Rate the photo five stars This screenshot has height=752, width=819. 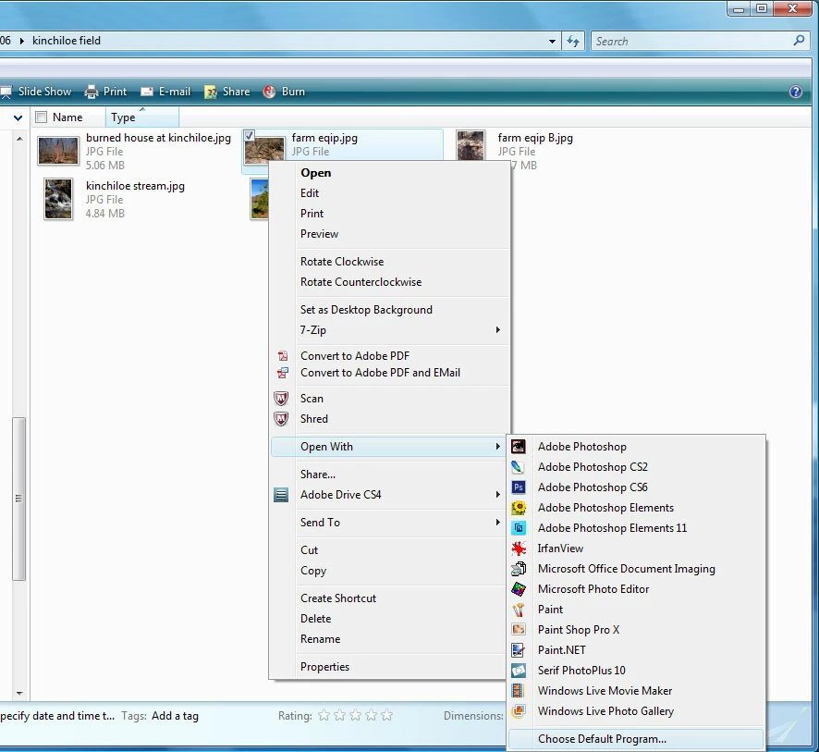[386, 715]
